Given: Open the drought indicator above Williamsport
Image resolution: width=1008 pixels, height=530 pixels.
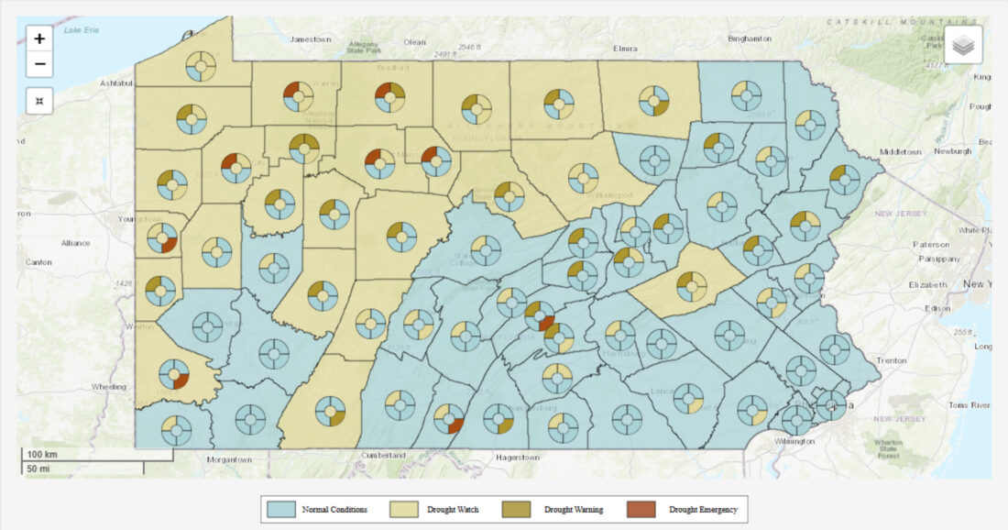Looking at the screenshot, I should click(583, 178).
